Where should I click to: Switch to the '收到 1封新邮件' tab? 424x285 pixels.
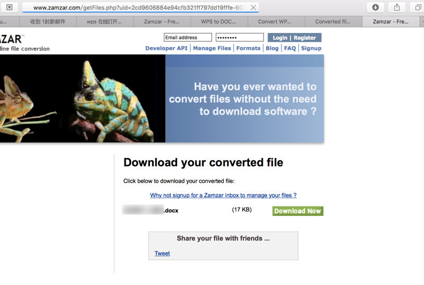[x=48, y=22]
